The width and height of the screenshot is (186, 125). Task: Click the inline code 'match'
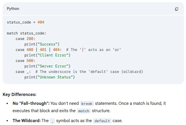pos(84,111)
